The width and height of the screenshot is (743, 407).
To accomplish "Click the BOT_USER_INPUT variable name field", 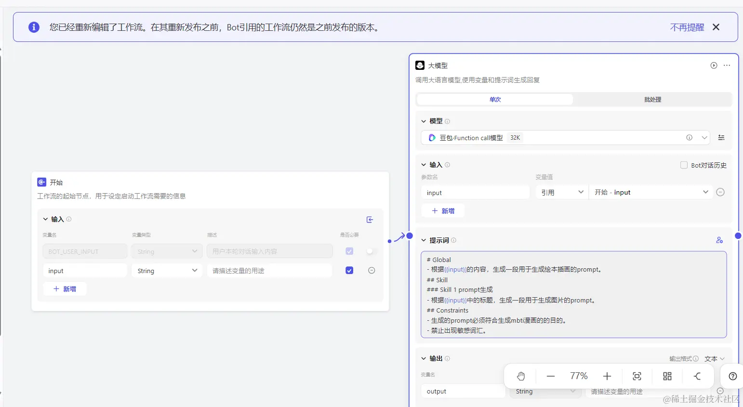I will pyautogui.click(x=85, y=251).
